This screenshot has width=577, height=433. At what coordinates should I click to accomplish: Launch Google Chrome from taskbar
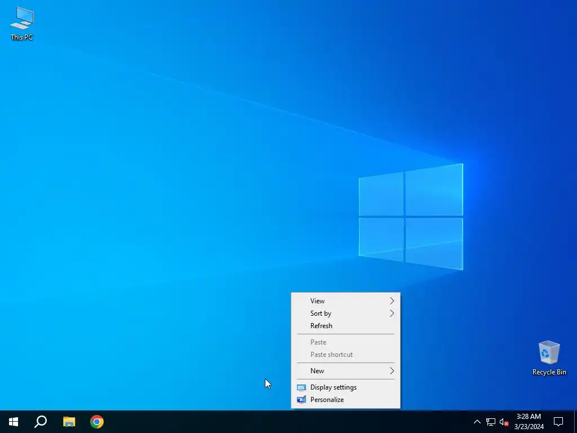click(x=97, y=422)
